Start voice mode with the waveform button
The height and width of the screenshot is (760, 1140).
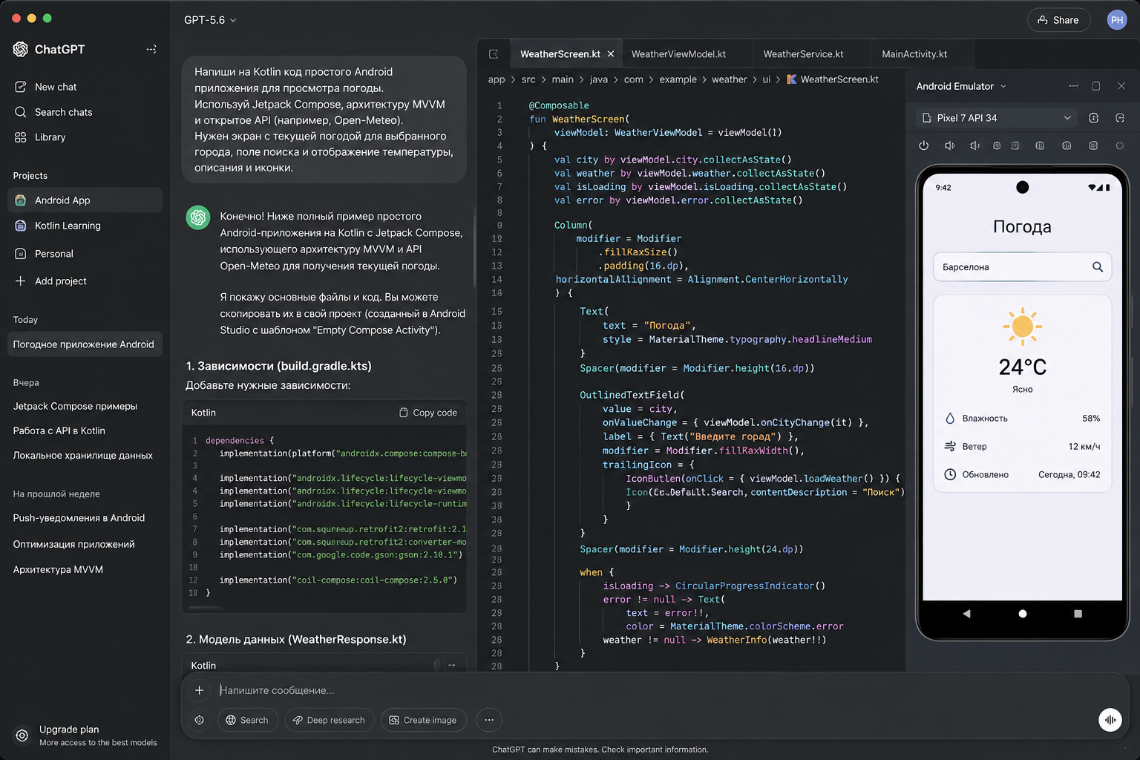point(1110,720)
